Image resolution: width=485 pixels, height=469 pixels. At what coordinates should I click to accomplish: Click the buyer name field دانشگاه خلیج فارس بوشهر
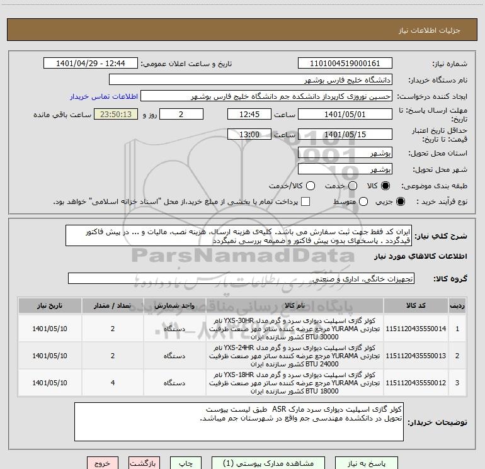251,80
